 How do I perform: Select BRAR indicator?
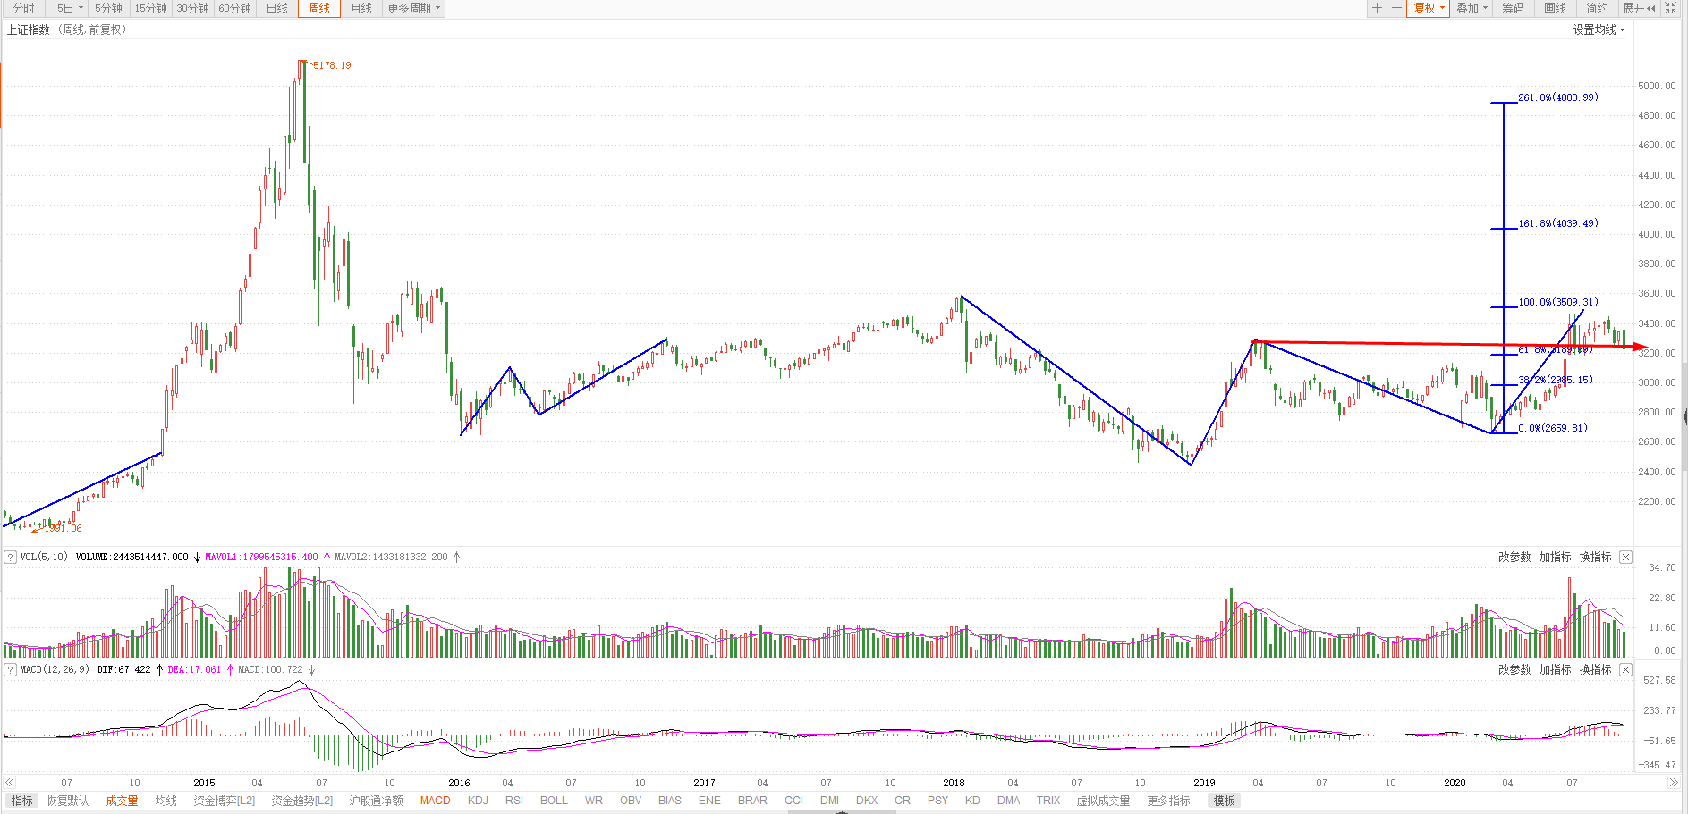[x=752, y=801]
